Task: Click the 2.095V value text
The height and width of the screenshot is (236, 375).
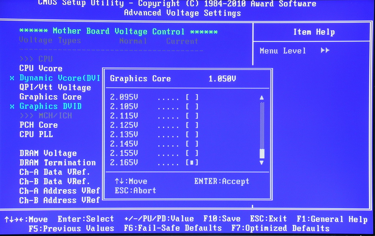Action: [x=124, y=97]
